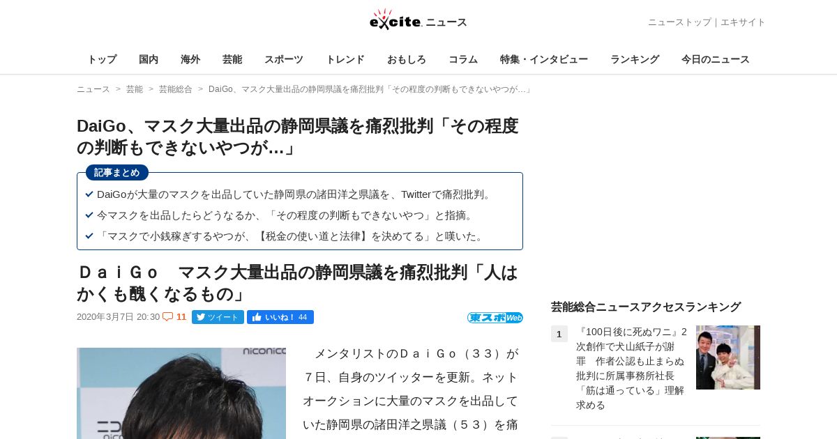Click the Twitter ツイート button

point(218,317)
